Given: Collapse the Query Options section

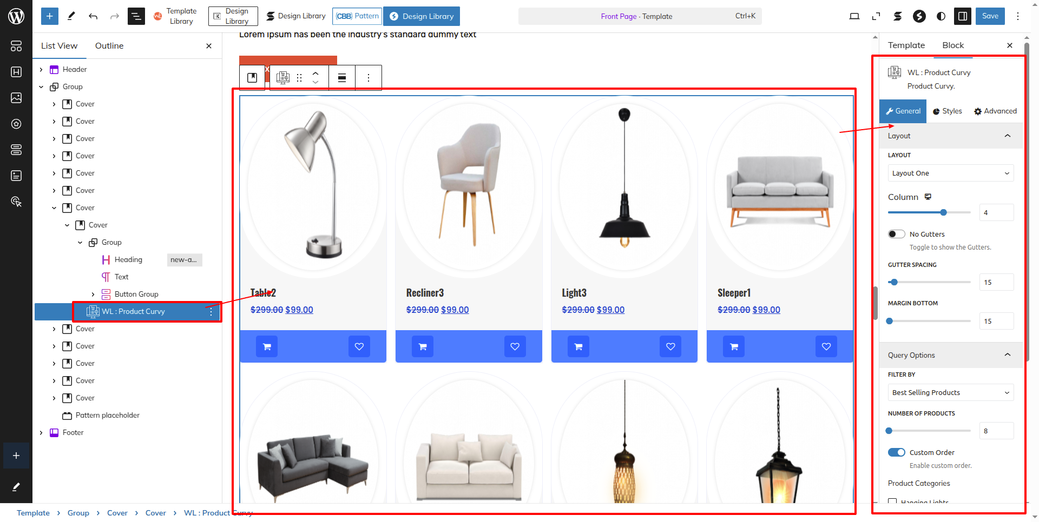Looking at the screenshot, I should click(951, 356).
